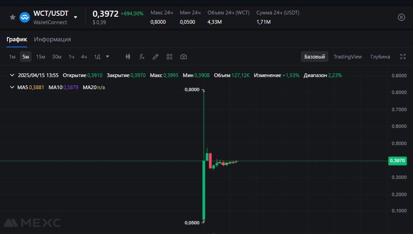The width and height of the screenshot is (413, 234).
Task: Select the 1ч timeframe
Action: click(72, 57)
